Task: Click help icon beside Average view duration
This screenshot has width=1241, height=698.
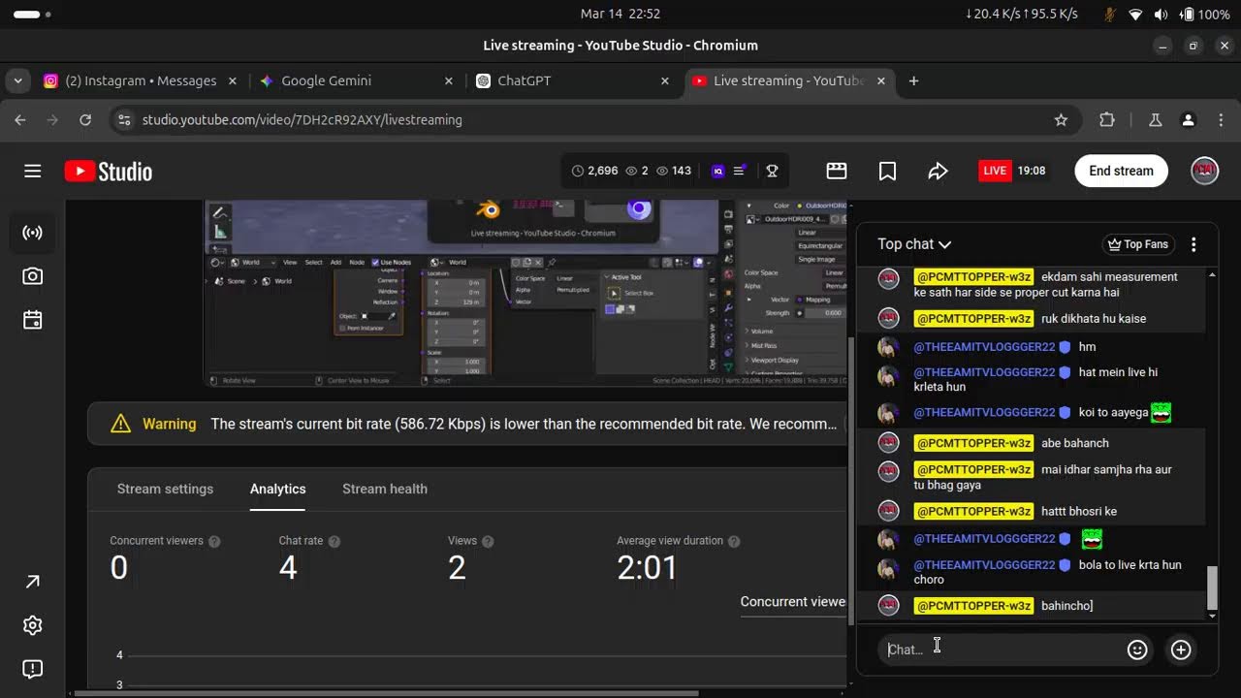Action: (734, 541)
